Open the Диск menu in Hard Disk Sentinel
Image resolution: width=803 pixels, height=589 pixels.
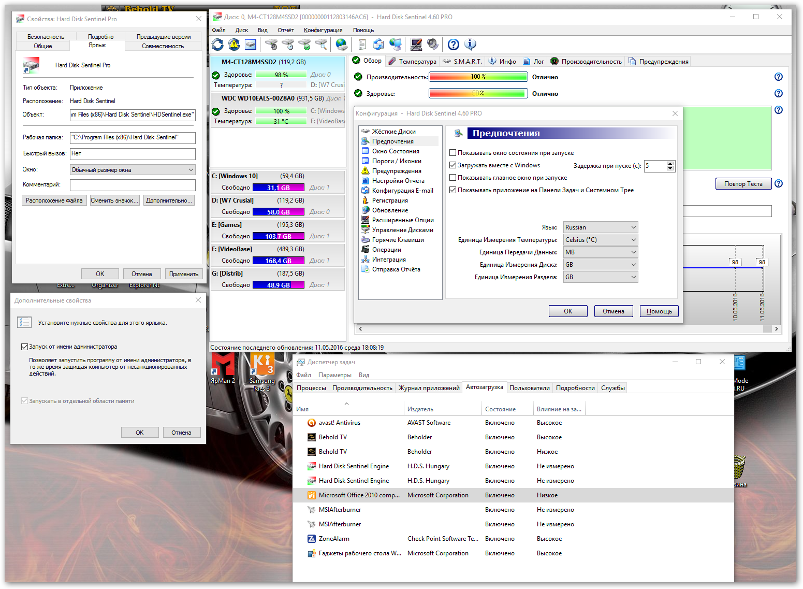point(242,31)
